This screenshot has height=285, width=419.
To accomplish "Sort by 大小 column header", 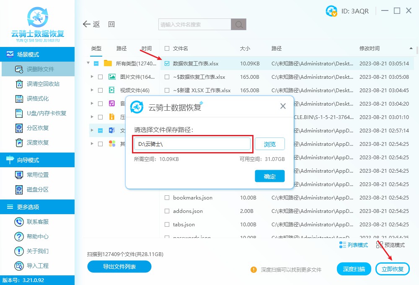I will click(x=245, y=48).
